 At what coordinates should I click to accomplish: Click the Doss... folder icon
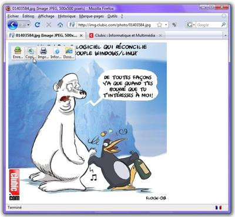coord(69,53)
